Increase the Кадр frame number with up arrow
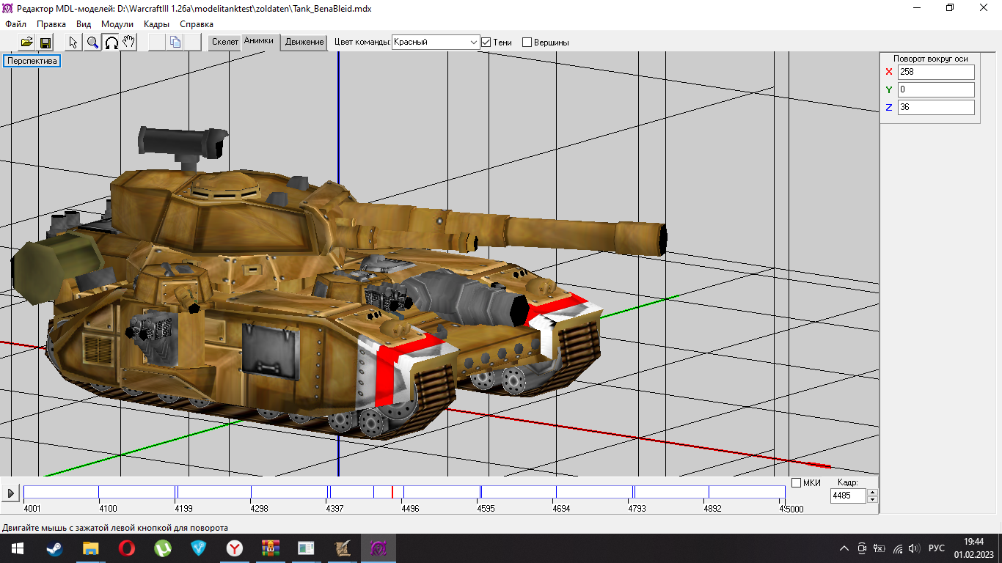This screenshot has width=1002, height=563. coord(872,492)
